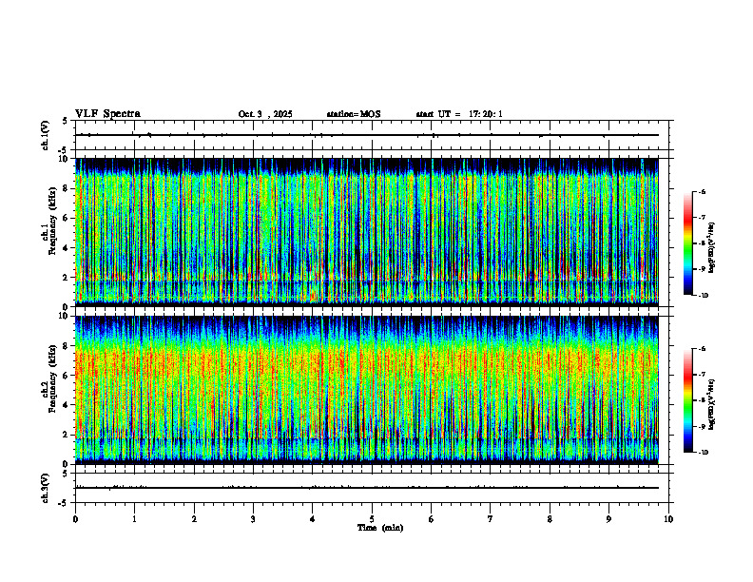Click time axis tick label "2"
Screen dimensions: 753x582
point(194,519)
